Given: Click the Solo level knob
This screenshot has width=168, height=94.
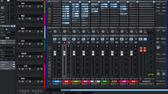Looking at the screenshot, I should click(158, 74).
